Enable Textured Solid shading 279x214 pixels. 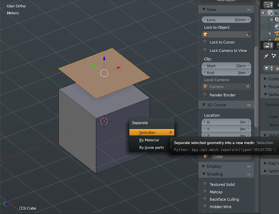point(205,184)
